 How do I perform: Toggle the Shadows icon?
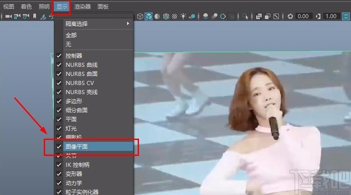[x=192, y=16]
